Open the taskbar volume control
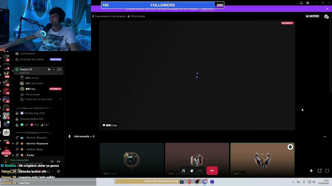Image resolution: width=332 pixels, height=186 pixels. point(314,182)
